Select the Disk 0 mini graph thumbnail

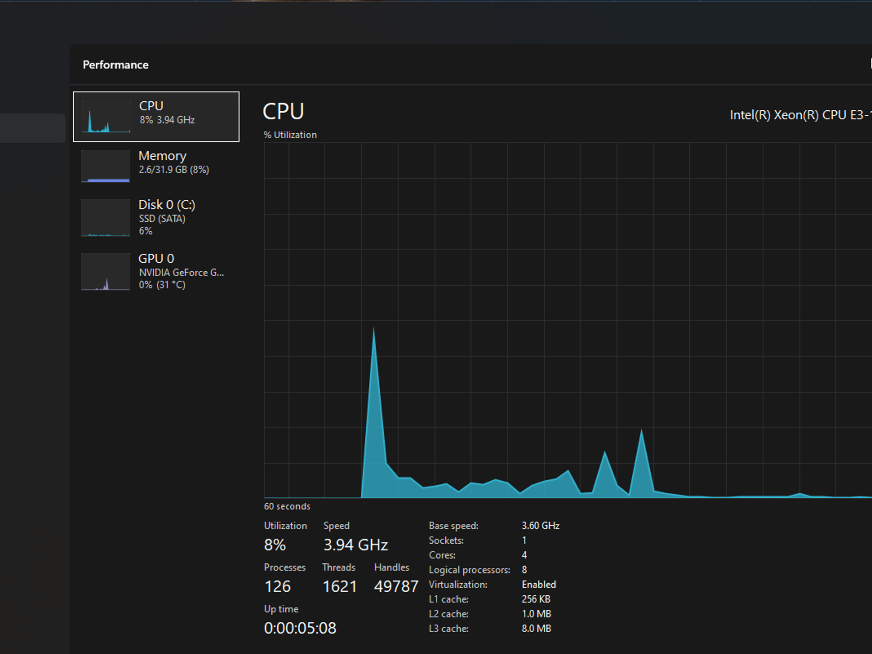coord(106,218)
